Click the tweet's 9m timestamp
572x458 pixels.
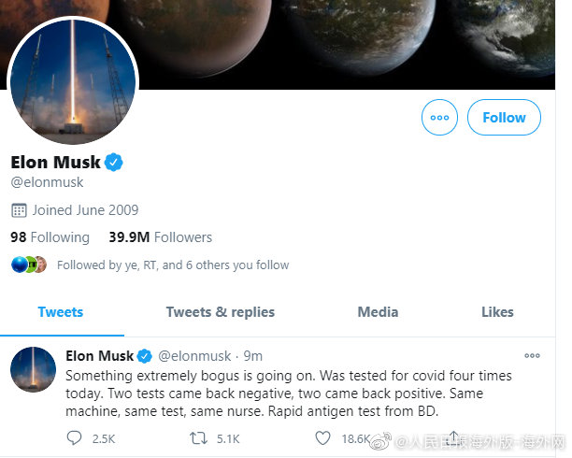[x=252, y=356]
